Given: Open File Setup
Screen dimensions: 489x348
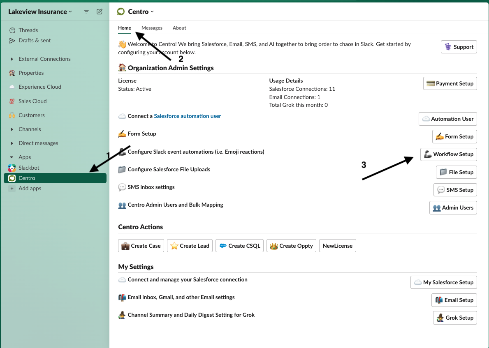Looking at the screenshot, I should click(456, 172).
